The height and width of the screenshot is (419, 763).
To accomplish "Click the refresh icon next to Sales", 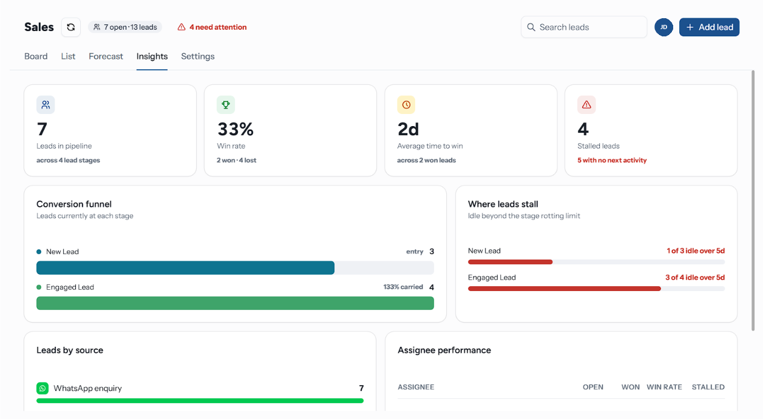I will pyautogui.click(x=71, y=27).
